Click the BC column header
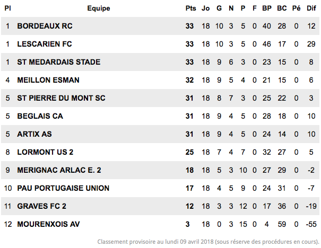Viewport: 321px width, 248px height. coord(282,8)
